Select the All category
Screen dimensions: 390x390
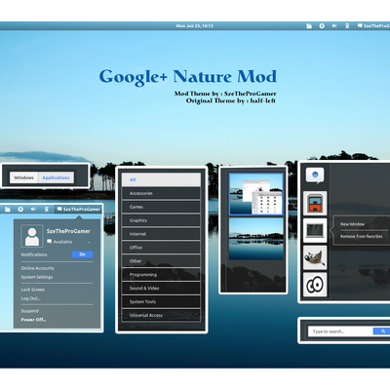tap(161, 179)
